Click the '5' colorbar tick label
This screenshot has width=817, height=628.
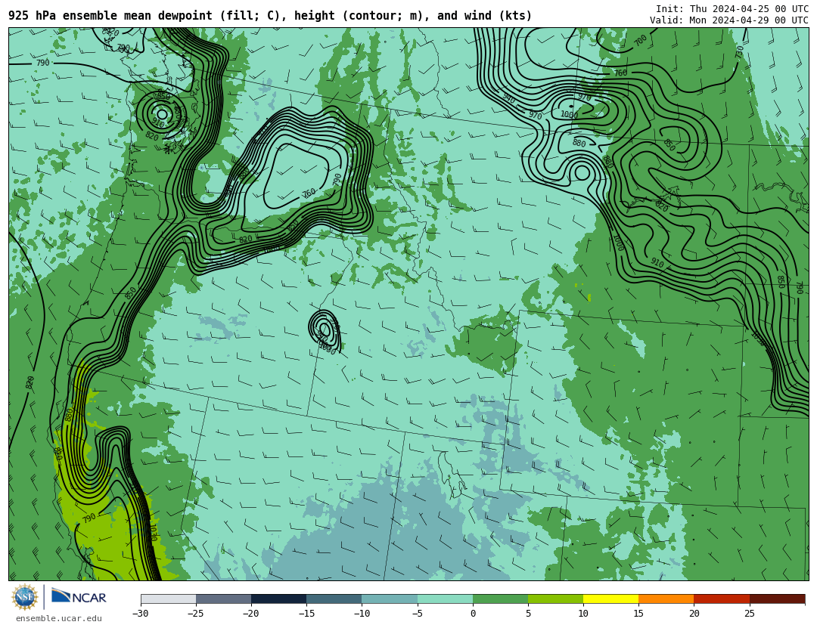click(x=528, y=614)
